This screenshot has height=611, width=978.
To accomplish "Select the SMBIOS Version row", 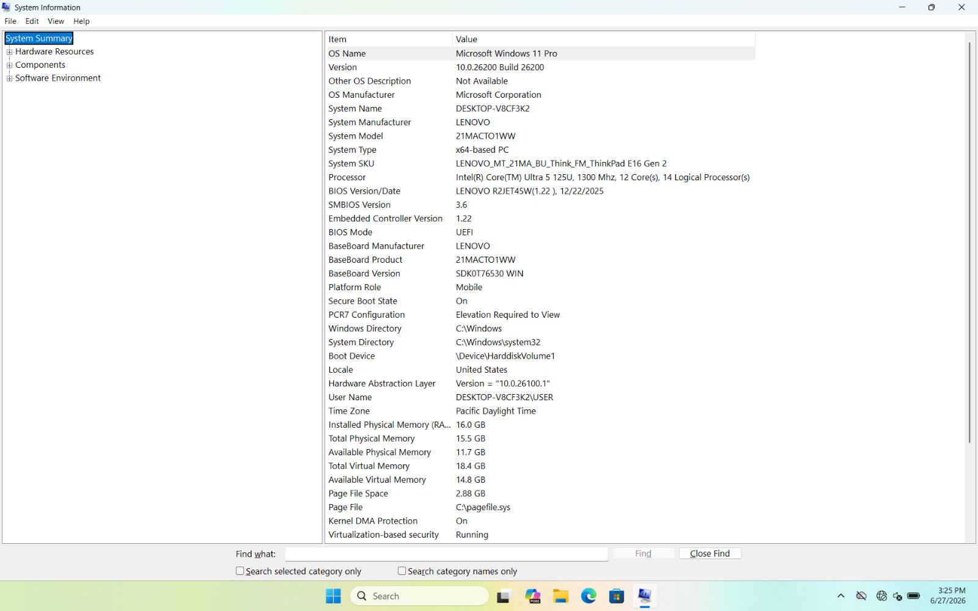I will (x=540, y=205).
